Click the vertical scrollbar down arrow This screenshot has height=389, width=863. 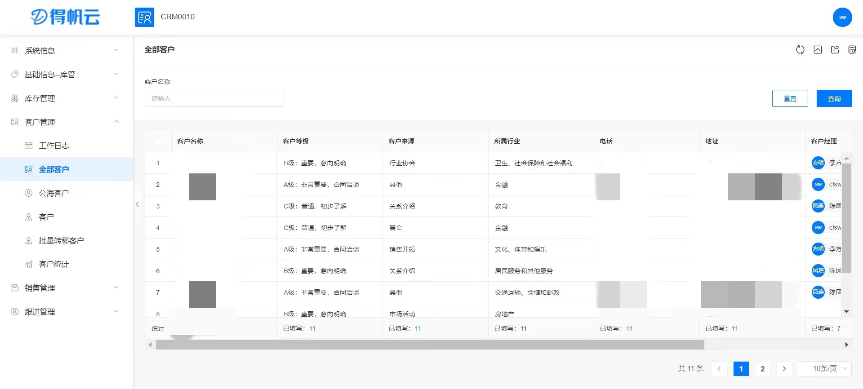tap(846, 312)
